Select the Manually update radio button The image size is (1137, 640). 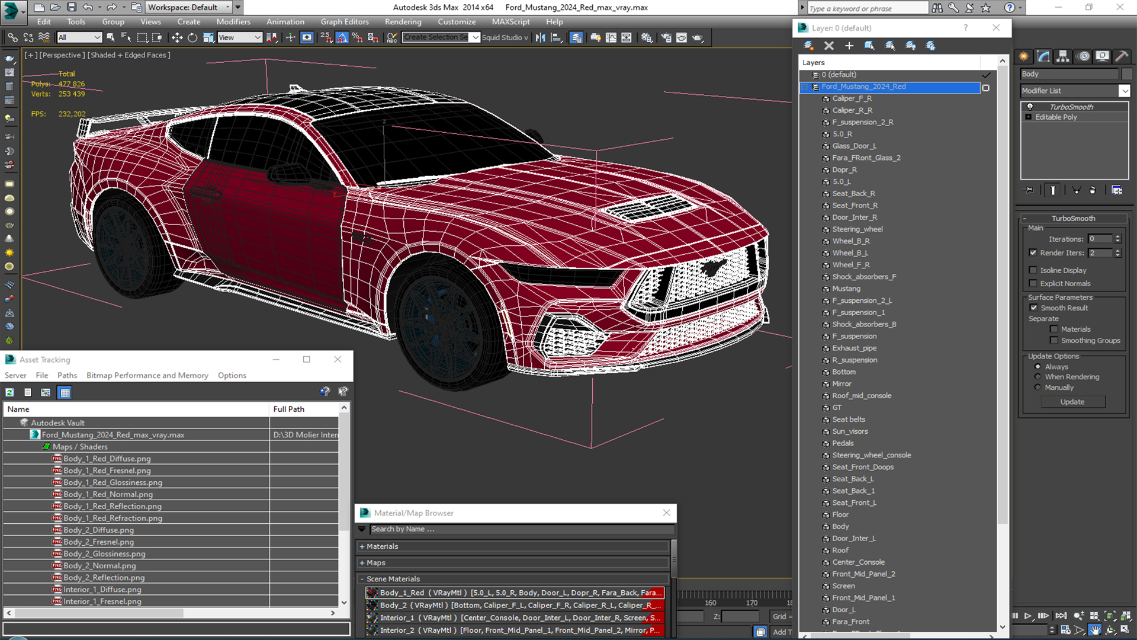[x=1038, y=388]
